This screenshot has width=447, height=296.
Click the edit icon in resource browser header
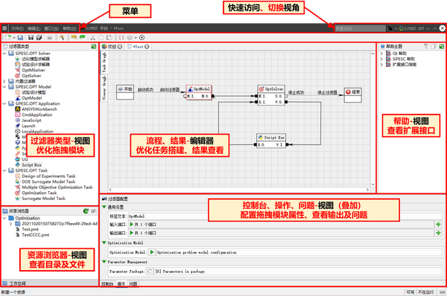[94, 211]
